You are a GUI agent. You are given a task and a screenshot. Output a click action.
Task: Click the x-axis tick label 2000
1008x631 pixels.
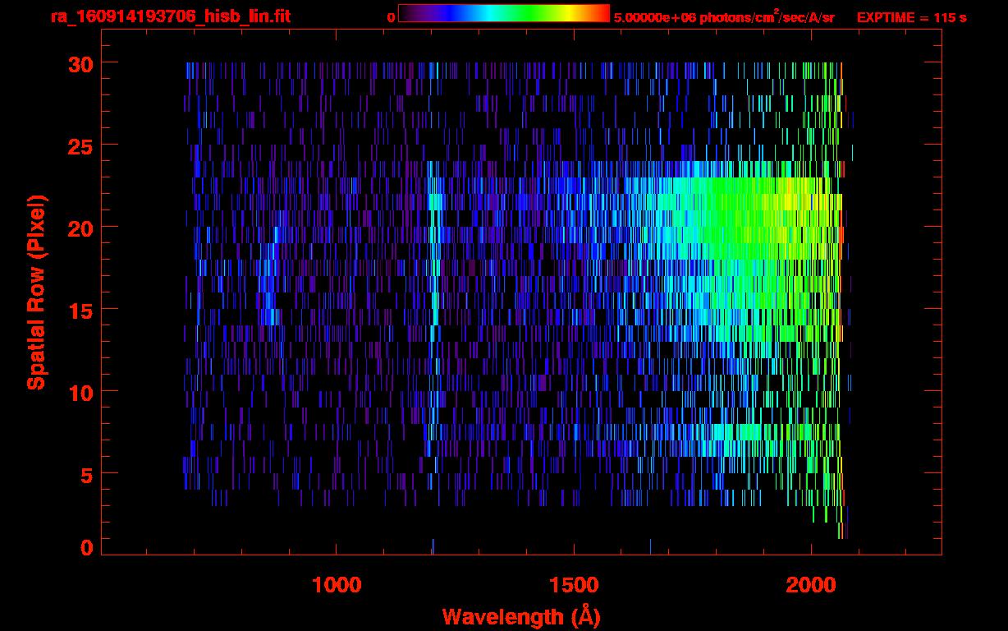(x=811, y=585)
